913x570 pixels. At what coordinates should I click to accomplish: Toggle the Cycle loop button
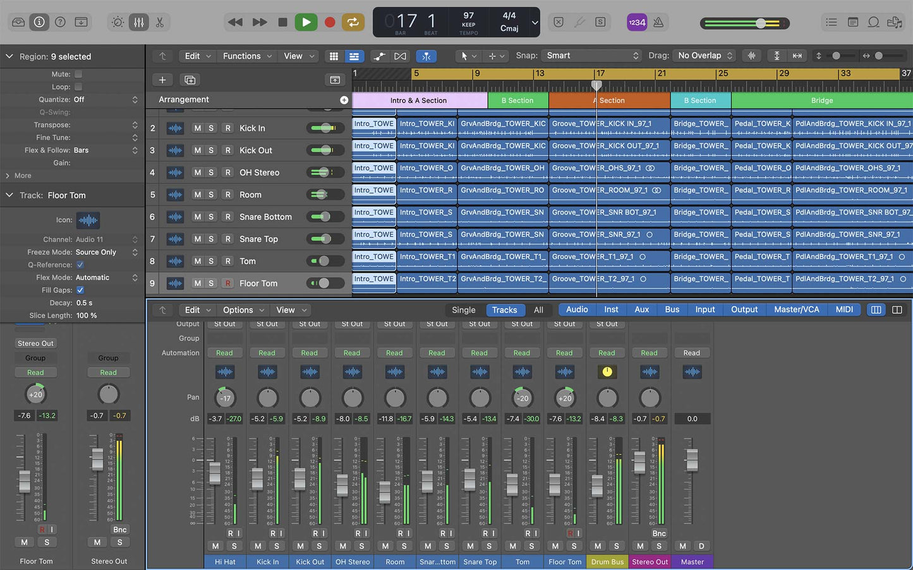coord(353,22)
